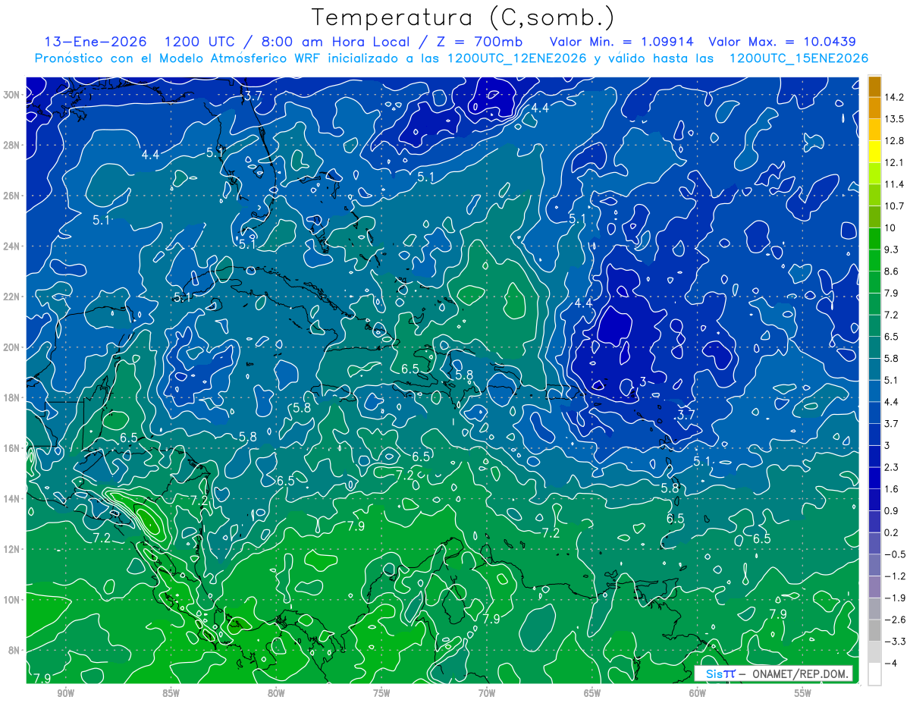Click the 14.2 colorbar label
This screenshot has height=703, width=910.
896,97
